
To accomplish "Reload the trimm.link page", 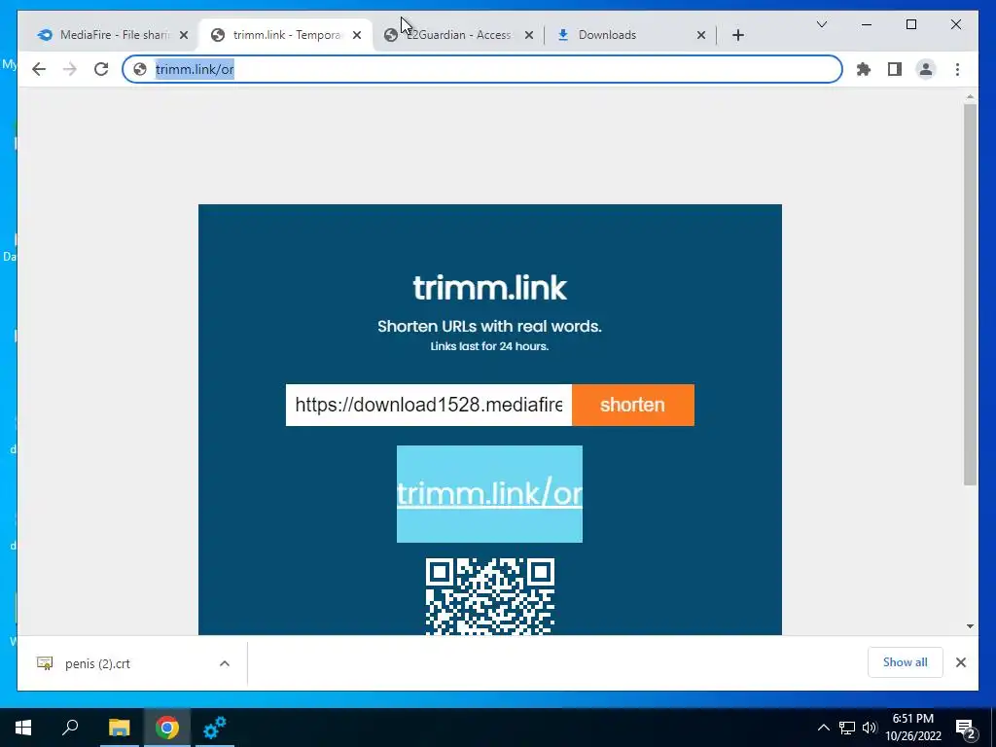I will pos(101,69).
